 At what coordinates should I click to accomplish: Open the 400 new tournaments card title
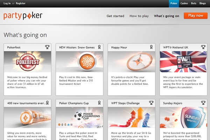point(26,103)
